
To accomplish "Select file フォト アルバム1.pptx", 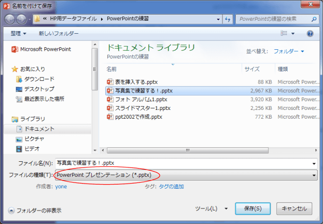I will [212, 100].
